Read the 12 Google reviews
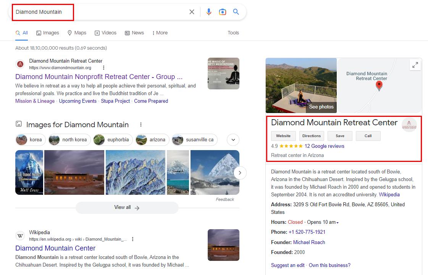Image resolution: width=428 pixels, height=275 pixels. click(324, 146)
